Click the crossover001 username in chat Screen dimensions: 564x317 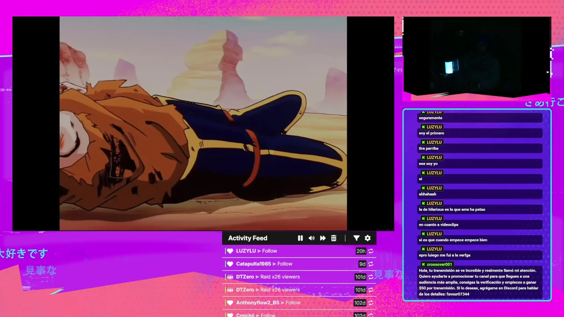coord(439,265)
